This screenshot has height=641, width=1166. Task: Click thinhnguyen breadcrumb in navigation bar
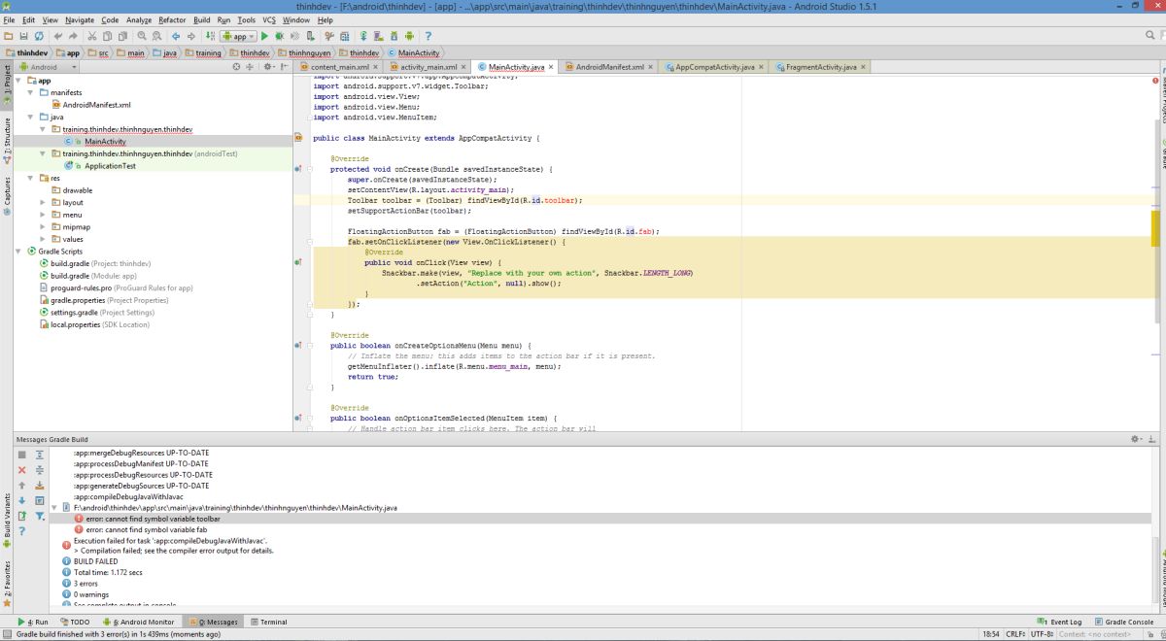pyautogui.click(x=304, y=52)
